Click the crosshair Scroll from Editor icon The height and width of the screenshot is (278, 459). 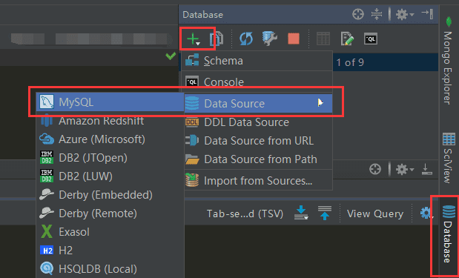(x=358, y=14)
